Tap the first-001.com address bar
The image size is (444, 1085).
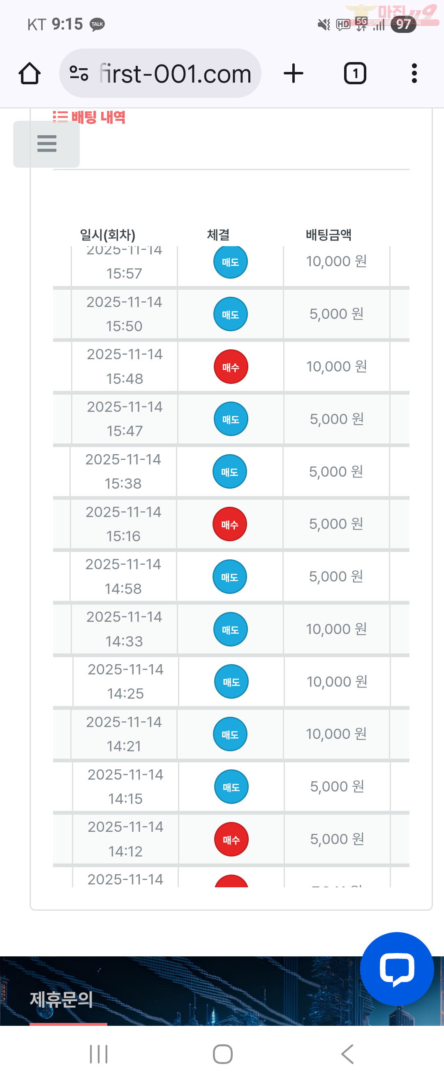coord(175,74)
